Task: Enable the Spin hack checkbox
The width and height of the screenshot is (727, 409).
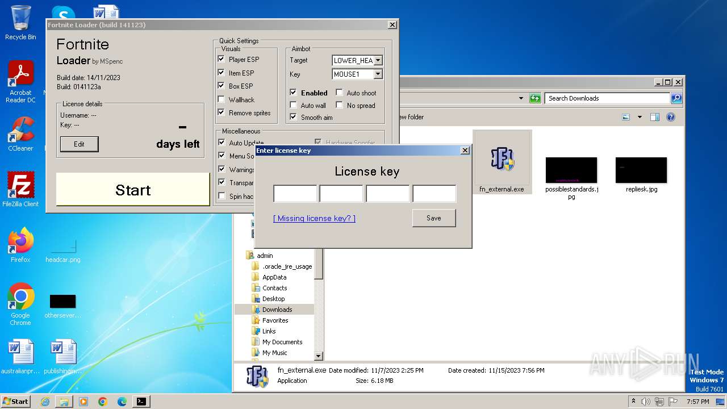Action: click(x=222, y=196)
